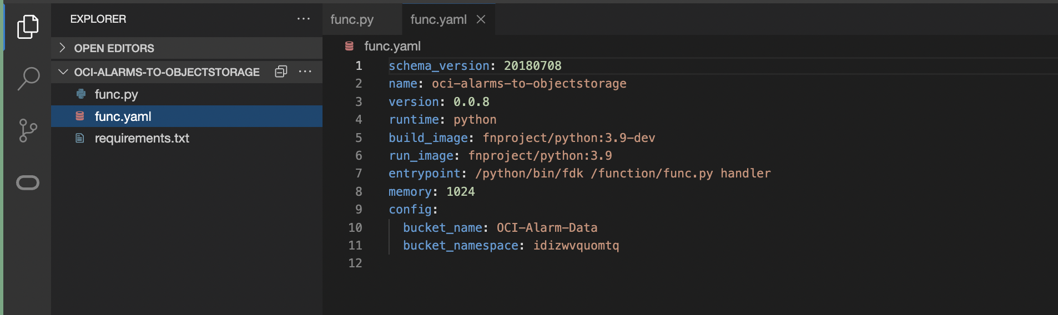Click the func.yaml breadcrumb label
Image resolution: width=1058 pixels, height=315 pixels.
pyautogui.click(x=392, y=46)
